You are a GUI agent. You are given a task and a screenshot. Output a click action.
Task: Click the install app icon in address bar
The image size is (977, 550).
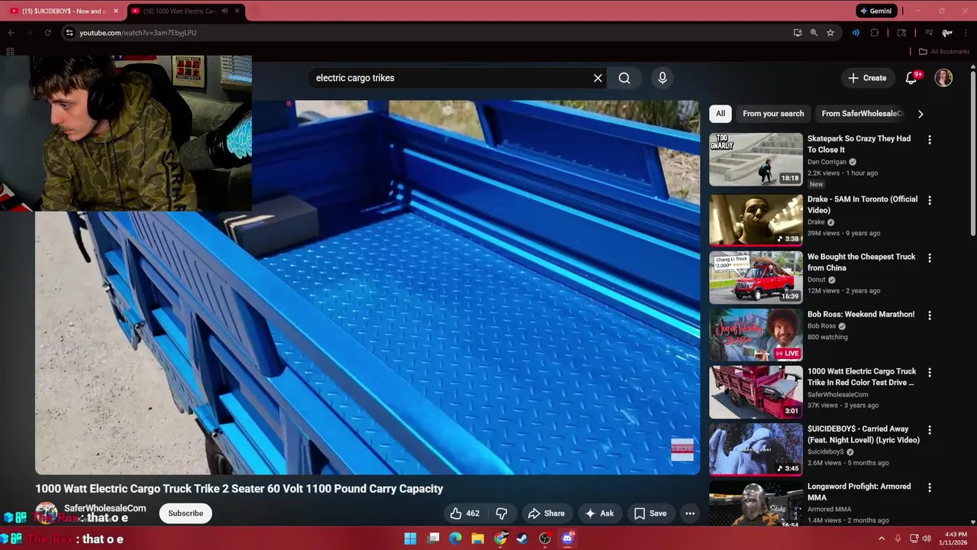click(x=798, y=33)
